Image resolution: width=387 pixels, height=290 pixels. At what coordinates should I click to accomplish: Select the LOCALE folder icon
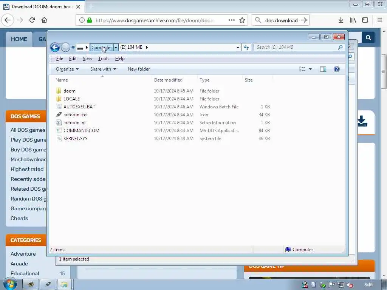click(59, 99)
